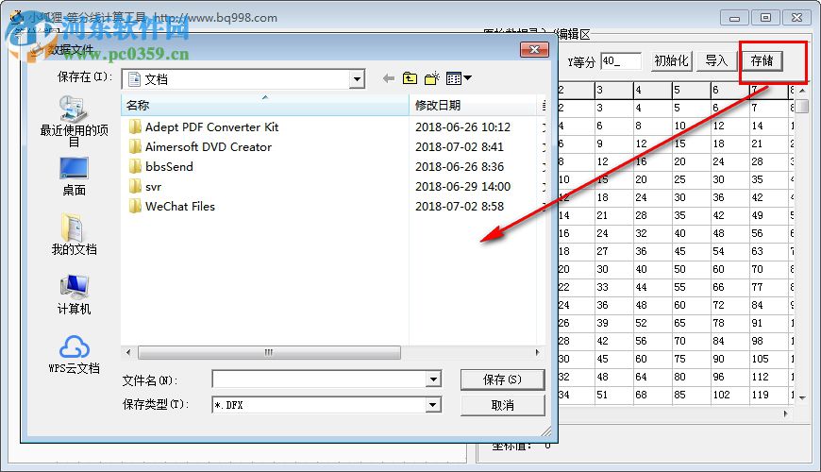This screenshot has width=821, height=472.
Task: Expand the 文件名 dropdown arrow
Action: [433, 379]
